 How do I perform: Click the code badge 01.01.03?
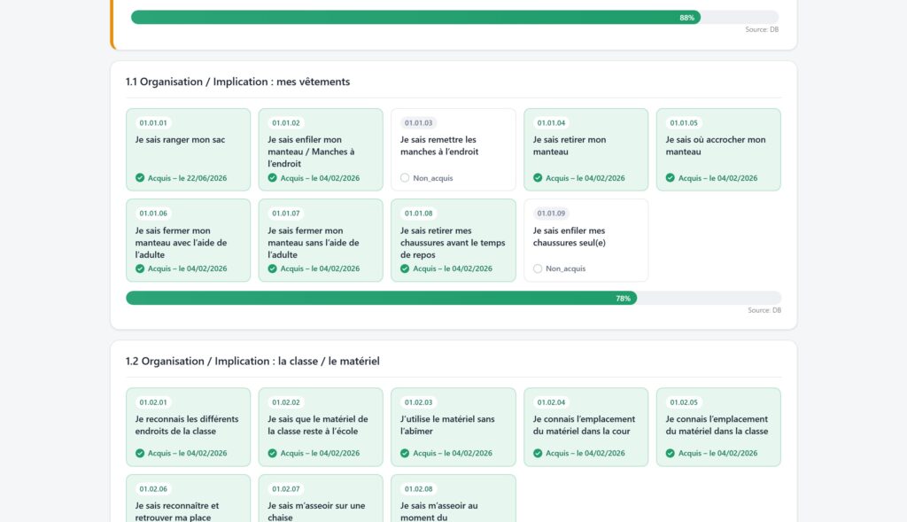click(x=418, y=122)
